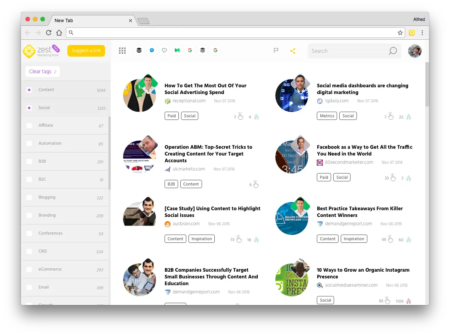450x335 pixels.
Task: Open the socialmediaexaminer.com source link
Action: coord(351,285)
